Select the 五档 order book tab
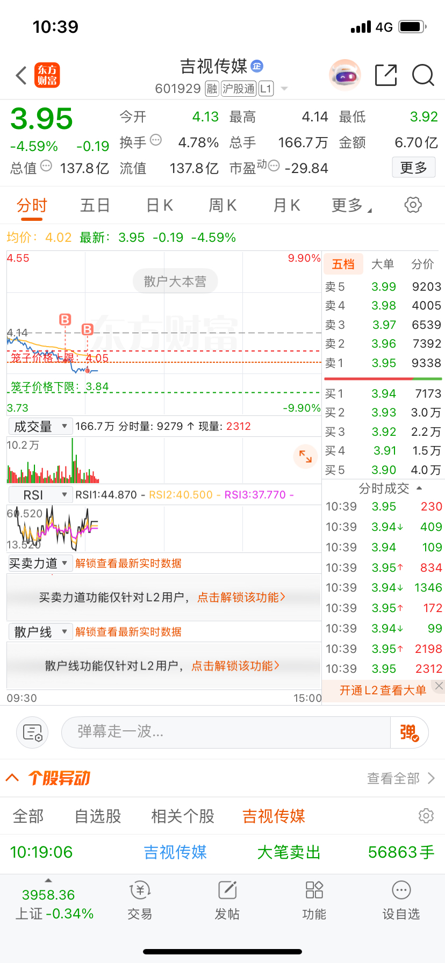 (343, 264)
